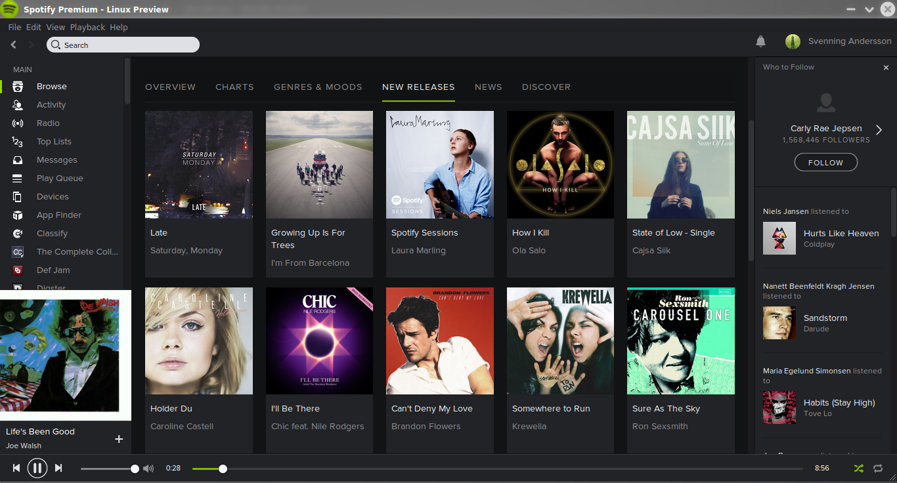
Task: Click the notifications bell icon
Action: point(760,41)
